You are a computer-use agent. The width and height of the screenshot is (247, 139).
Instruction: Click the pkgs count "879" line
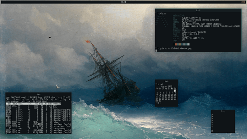tap(184, 40)
